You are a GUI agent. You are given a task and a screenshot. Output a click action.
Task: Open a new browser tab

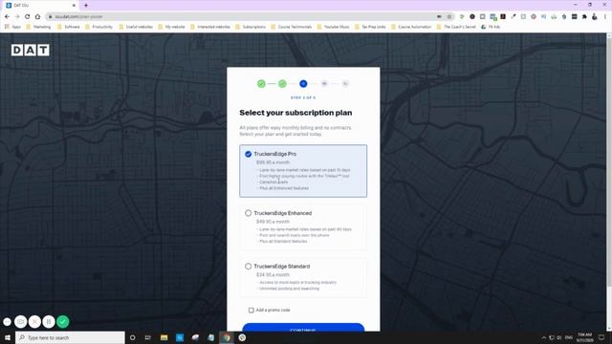coord(86,6)
